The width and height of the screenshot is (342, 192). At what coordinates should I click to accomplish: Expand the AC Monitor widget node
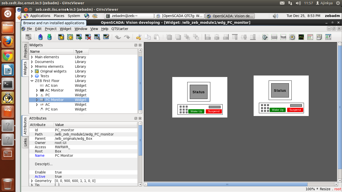37,90
